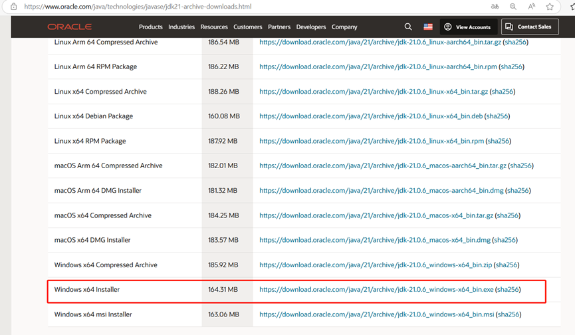Screen dimensions: 575x335
Task: Click the zoom magnifier icon in address bar
Action: tap(513, 7)
